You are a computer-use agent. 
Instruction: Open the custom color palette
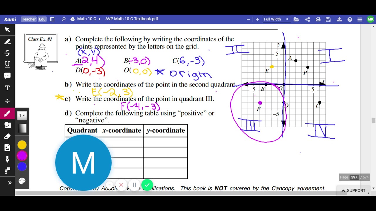pyautogui.click(x=22, y=181)
